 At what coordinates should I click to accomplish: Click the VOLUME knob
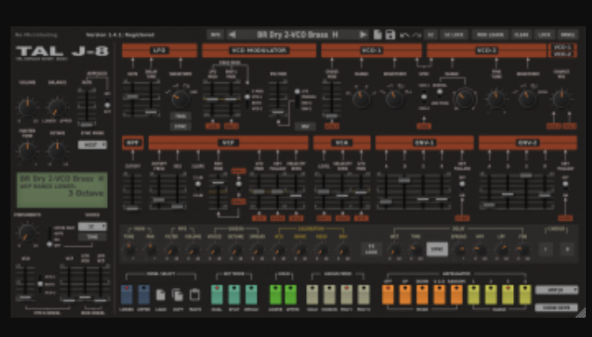pos(27,108)
